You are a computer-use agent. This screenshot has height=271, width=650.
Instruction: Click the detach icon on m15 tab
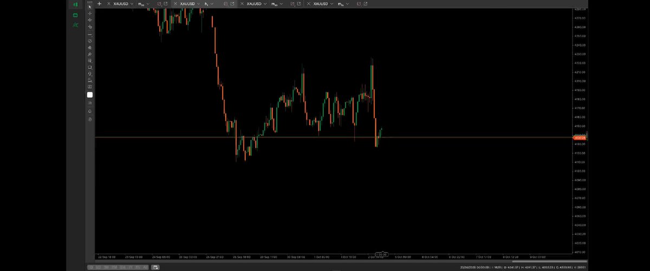(366, 4)
